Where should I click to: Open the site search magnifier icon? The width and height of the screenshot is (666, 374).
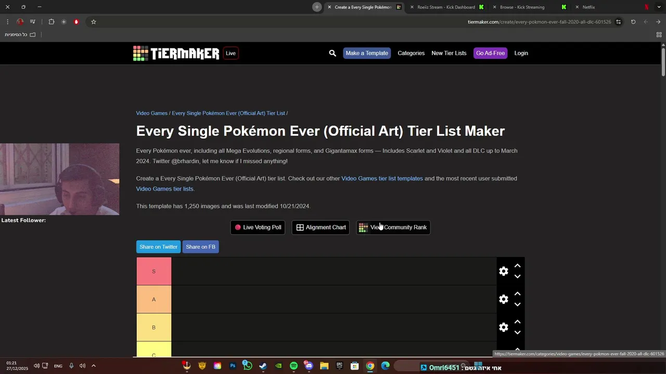[332, 53]
